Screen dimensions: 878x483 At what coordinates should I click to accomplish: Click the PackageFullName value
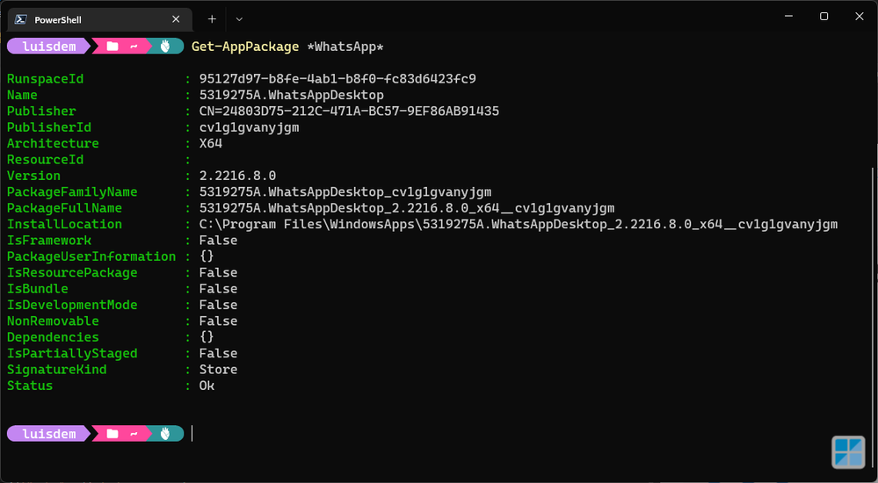click(406, 208)
